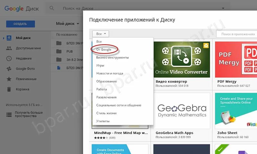Open the Online Video Converter thumbnail
Viewport: 257px width, 154px height.
pos(182,59)
